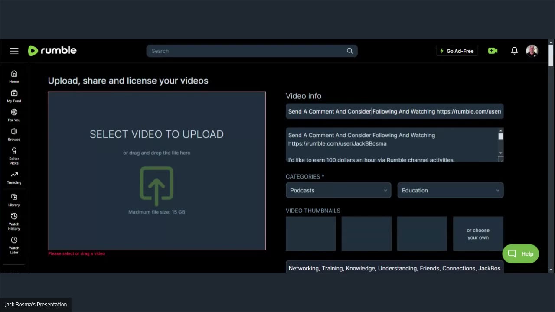Select the second video thumbnail placeholder

click(366, 234)
